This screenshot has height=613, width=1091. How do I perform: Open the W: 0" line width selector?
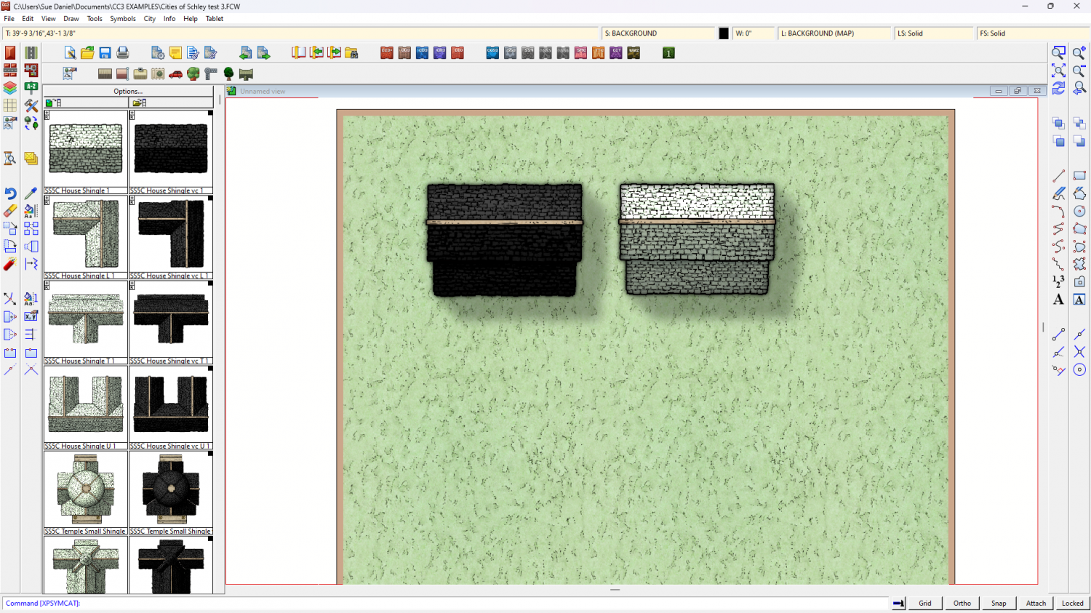pos(753,33)
